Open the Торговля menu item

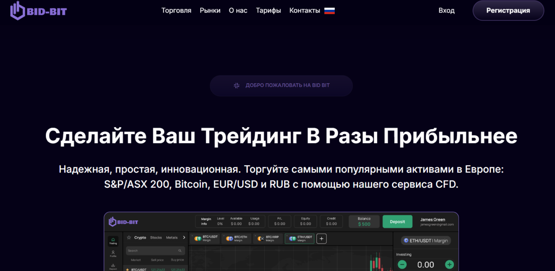tap(176, 11)
